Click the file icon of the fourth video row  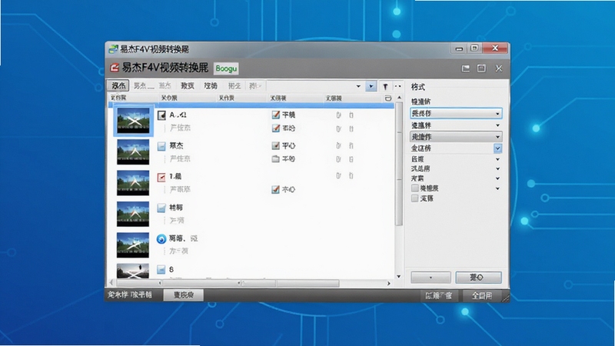(161, 208)
